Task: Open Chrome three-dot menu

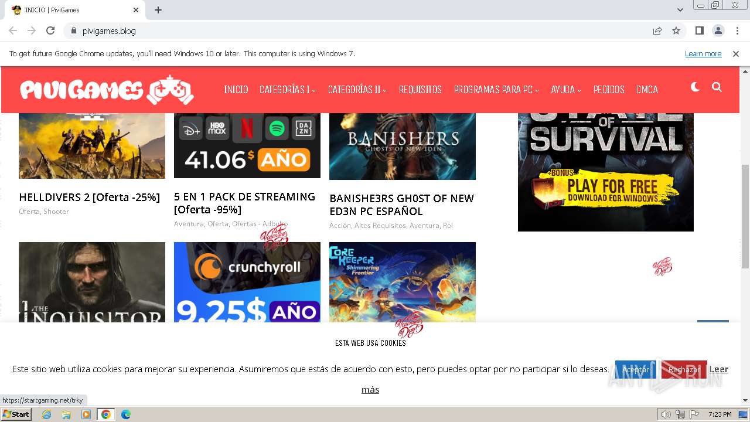Action: coord(736,30)
